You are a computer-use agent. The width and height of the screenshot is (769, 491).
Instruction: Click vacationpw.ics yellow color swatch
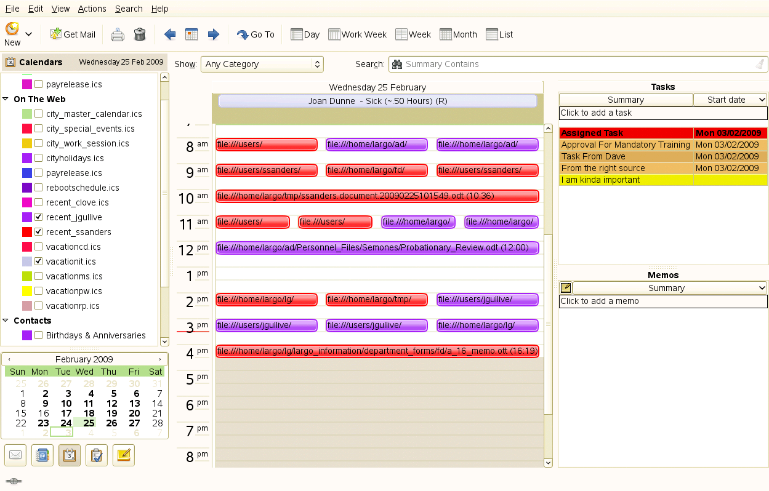pyautogui.click(x=27, y=291)
